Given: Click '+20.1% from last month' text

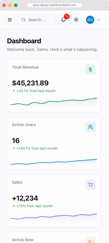Looking at the screenshot, I should (x=36, y=91).
